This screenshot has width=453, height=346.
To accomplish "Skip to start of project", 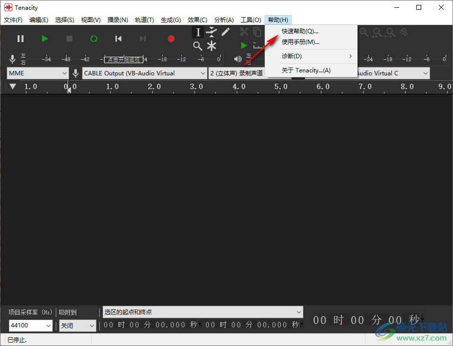I will click(118, 39).
